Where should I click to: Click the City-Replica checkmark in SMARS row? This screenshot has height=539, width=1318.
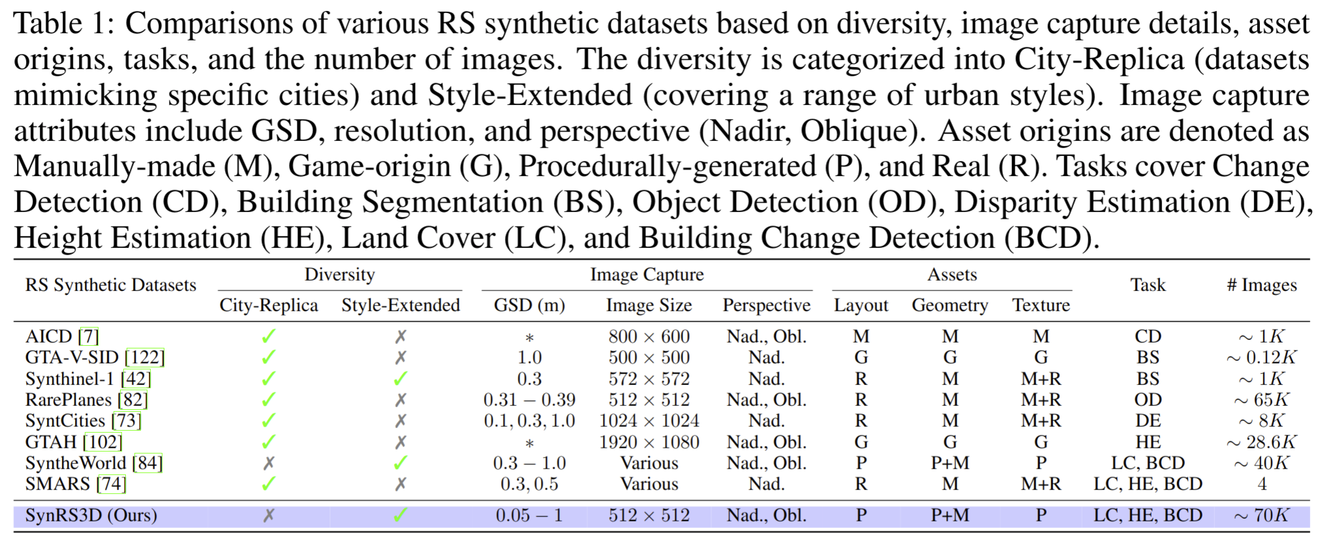[268, 484]
